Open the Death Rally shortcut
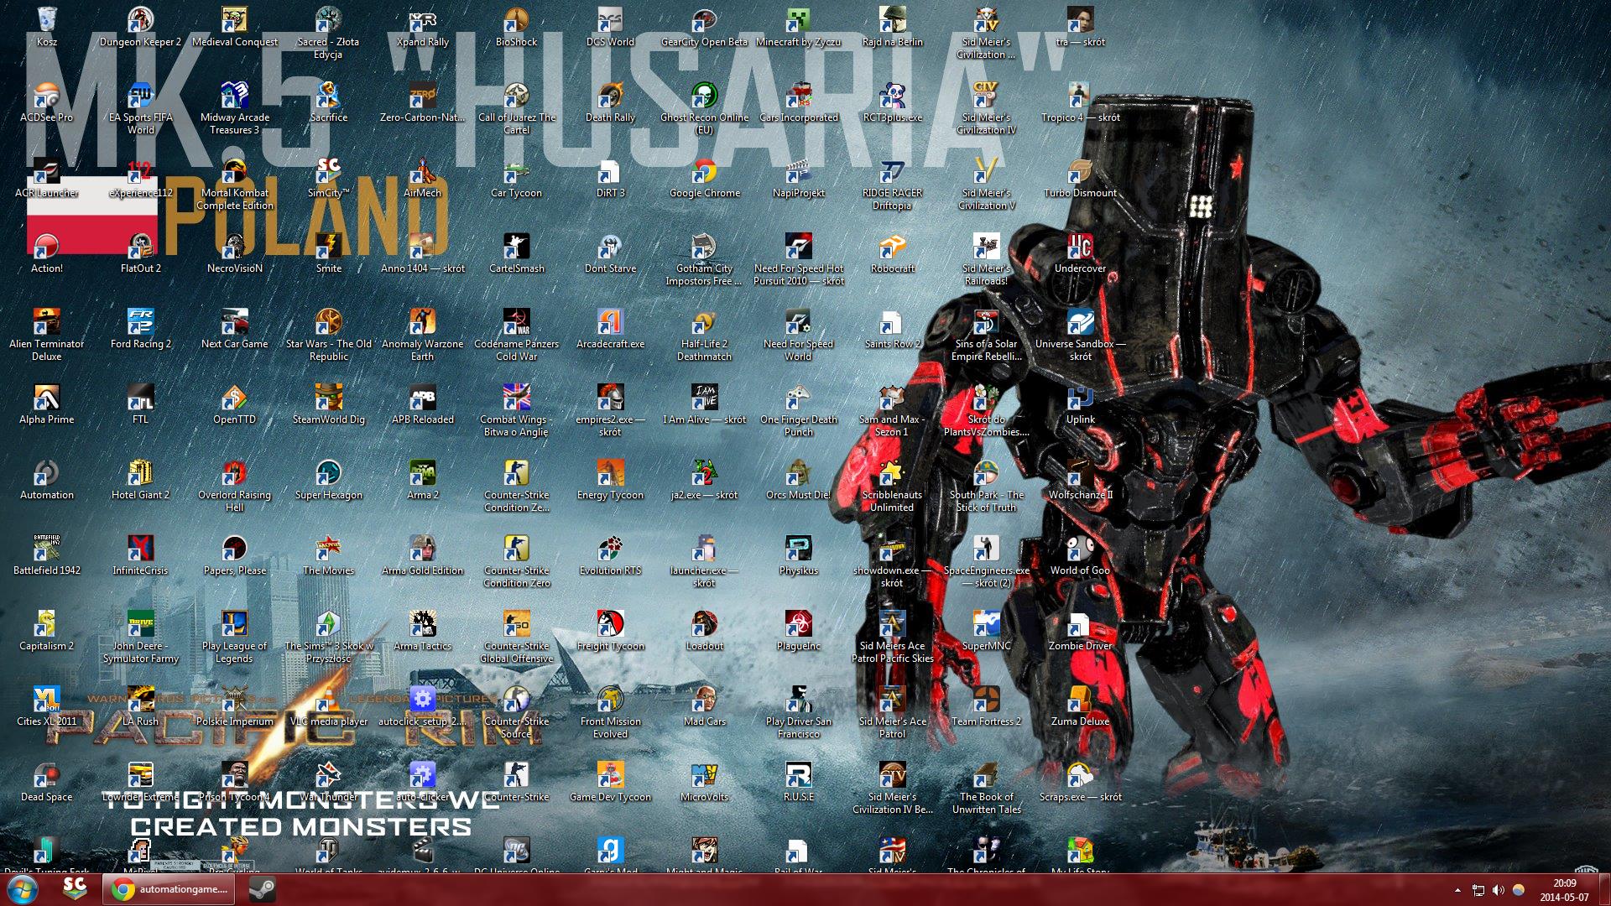Viewport: 1611px width, 906px height. 610,102
